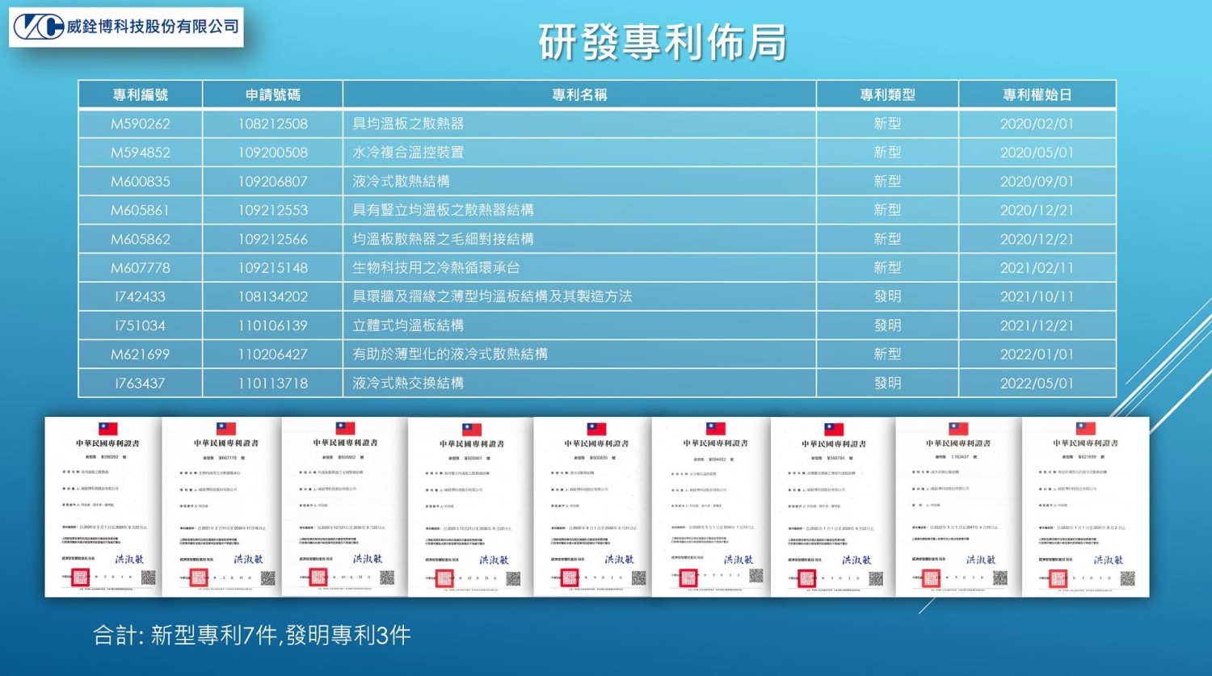Click the QR code on the first certificate
Image resolution: width=1212 pixels, height=676 pixels.
coord(148,577)
